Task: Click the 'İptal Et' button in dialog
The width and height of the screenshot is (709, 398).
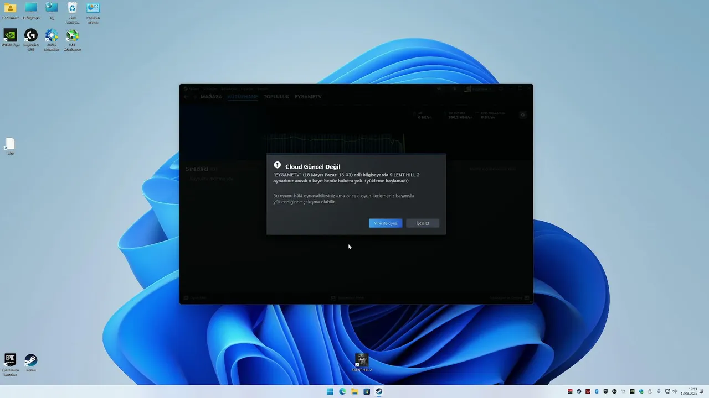Action: 423,223
